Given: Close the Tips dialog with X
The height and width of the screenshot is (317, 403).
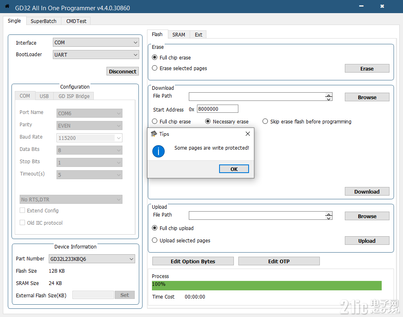Looking at the screenshot, I should tap(247, 134).
